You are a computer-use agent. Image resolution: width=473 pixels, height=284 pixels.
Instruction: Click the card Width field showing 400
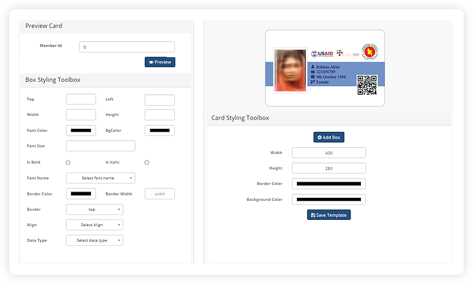tap(329, 153)
